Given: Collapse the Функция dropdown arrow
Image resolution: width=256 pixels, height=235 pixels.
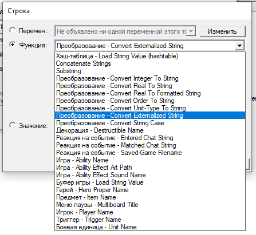Looking at the screenshot, I should point(239,46).
